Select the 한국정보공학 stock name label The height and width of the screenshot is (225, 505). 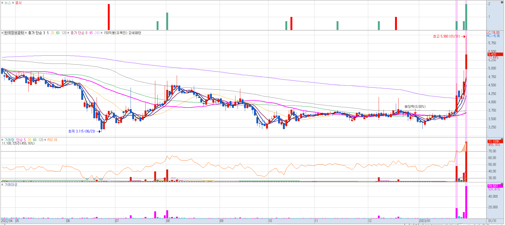[x=14, y=33]
